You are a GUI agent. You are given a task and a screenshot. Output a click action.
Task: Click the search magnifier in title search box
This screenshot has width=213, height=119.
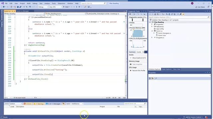(x=105, y=3)
